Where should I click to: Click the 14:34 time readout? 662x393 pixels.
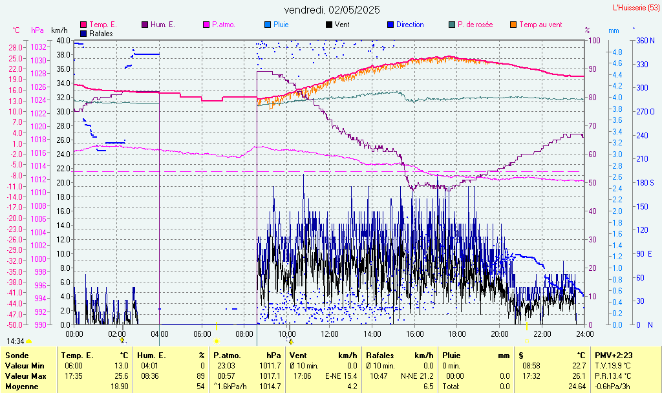tap(15, 341)
